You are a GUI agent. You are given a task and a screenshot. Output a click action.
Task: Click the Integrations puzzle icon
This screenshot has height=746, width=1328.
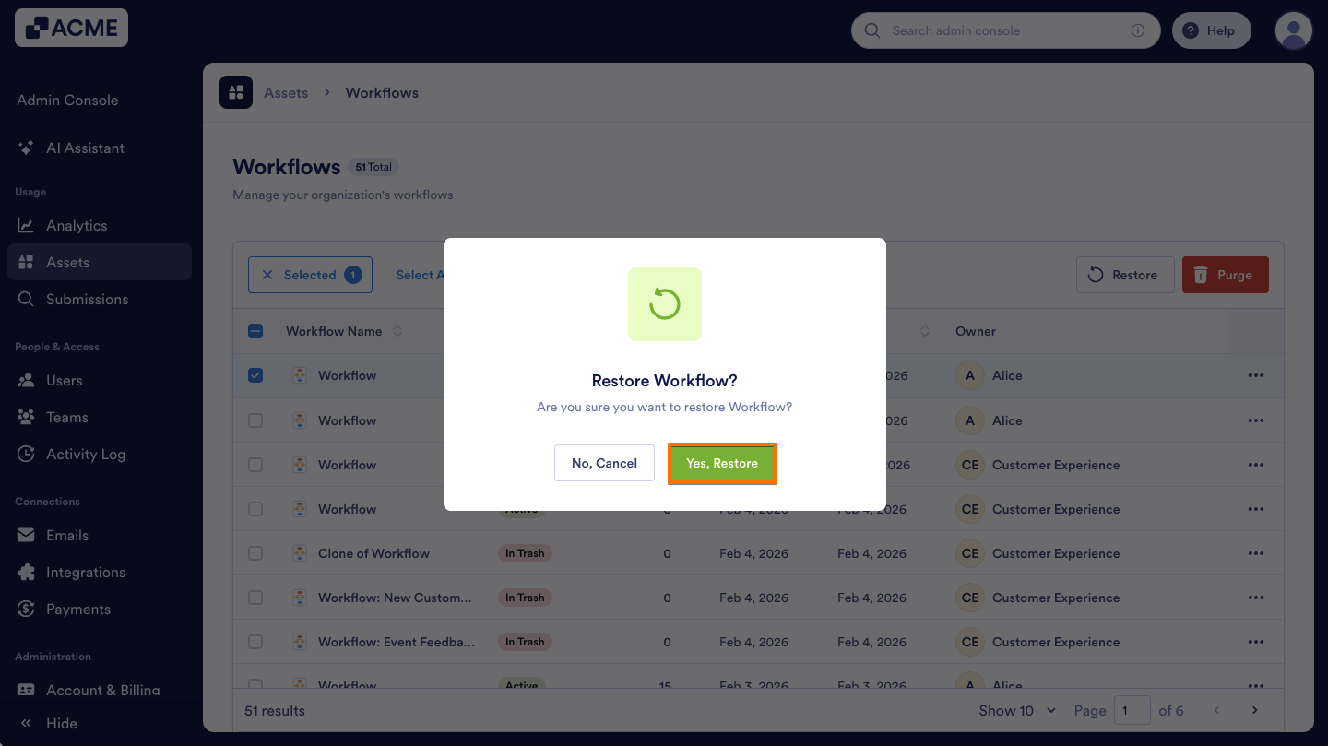tap(25, 572)
